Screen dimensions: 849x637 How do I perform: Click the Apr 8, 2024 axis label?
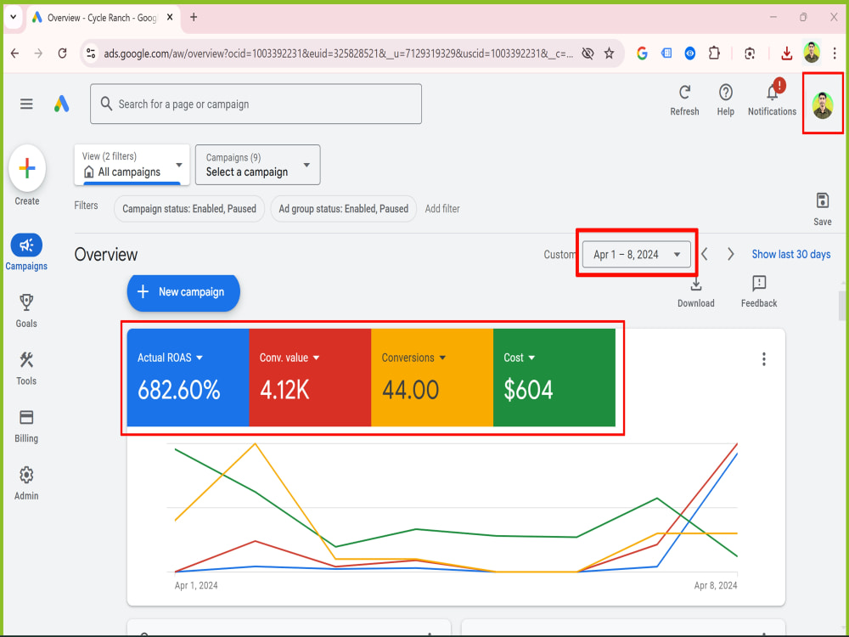(716, 585)
